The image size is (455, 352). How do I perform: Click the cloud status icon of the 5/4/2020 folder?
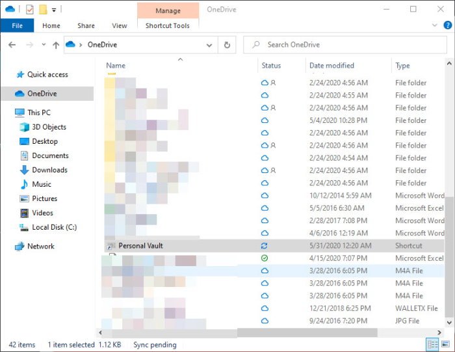[x=265, y=120]
